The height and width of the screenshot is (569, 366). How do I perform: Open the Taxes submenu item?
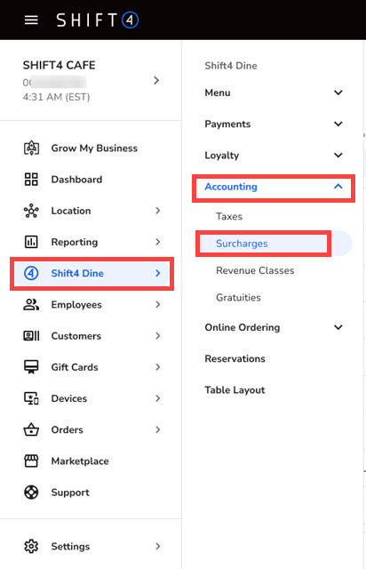coord(229,216)
